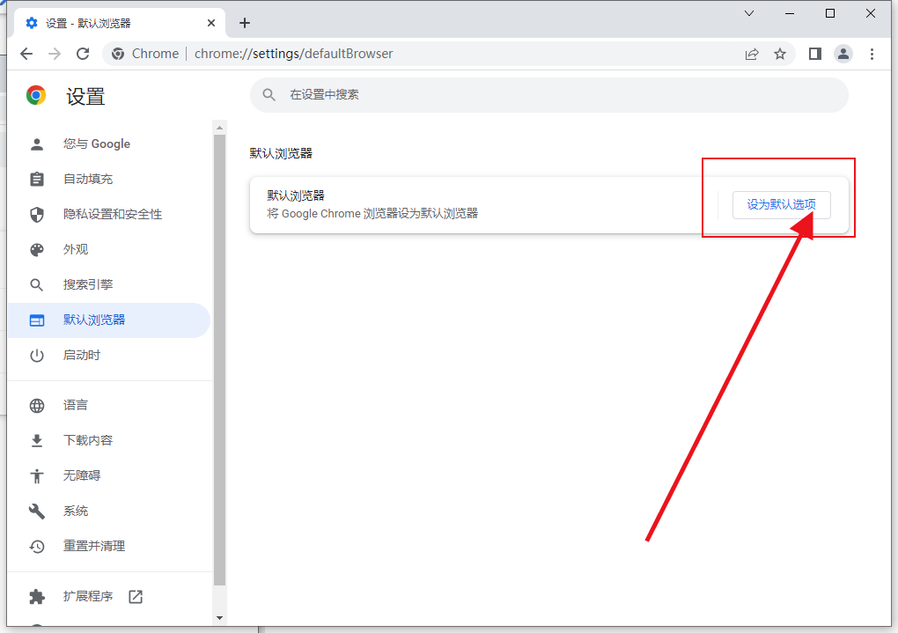Viewport: 898px width, 633px height.
Task: Open a new tab with plus button
Action: (245, 23)
